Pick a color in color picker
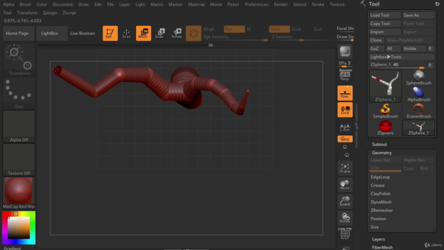 coord(19,228)
